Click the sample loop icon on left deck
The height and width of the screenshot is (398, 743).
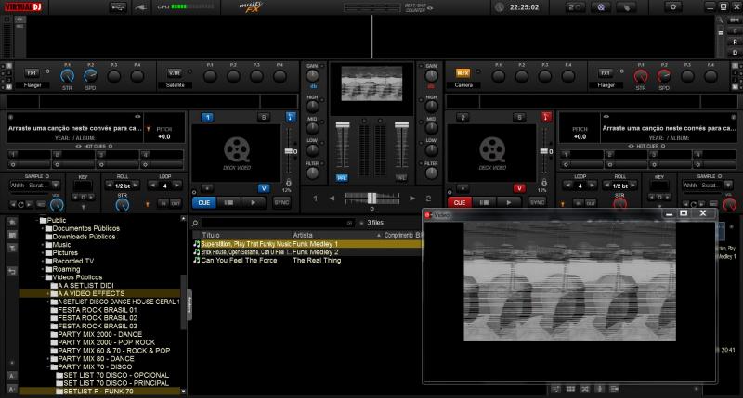[20, 204]
